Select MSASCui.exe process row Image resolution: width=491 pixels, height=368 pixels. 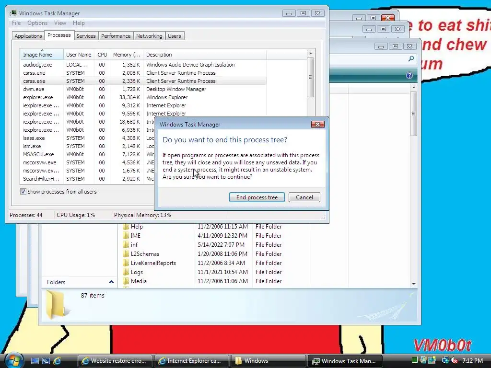[87, 154]
